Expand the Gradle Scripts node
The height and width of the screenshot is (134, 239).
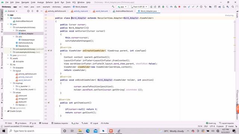[5, 111]
